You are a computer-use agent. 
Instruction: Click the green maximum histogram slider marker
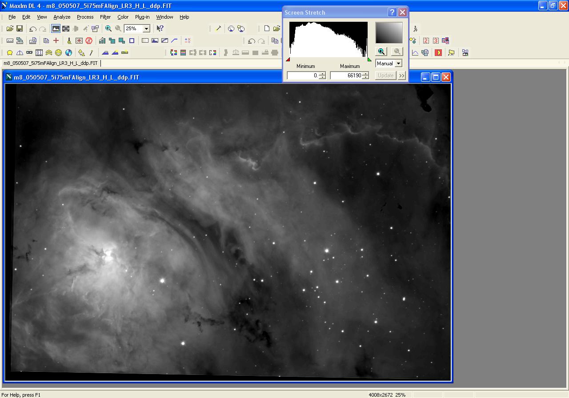[x=369, y=60]
